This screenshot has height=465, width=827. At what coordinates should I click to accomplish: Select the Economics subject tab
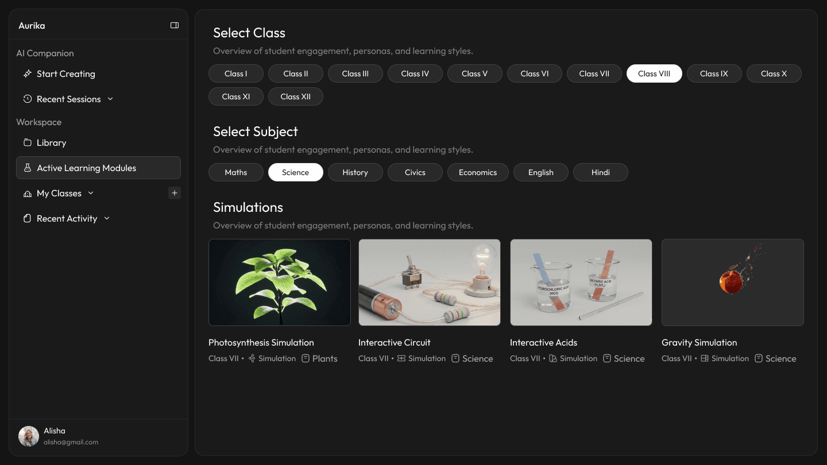click(477, 172)
